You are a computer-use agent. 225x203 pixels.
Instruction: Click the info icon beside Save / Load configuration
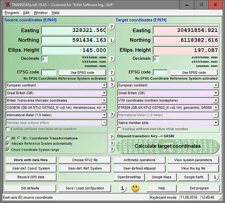coord(123,188)
